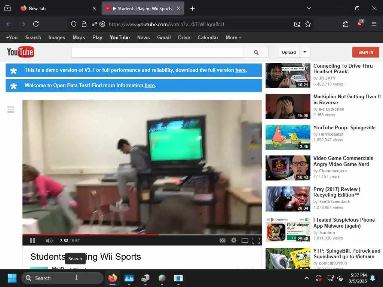The height and width of the screenshot is (287, 383).
Task: Open channel Cinemassacre link
Action: [333, 171]
